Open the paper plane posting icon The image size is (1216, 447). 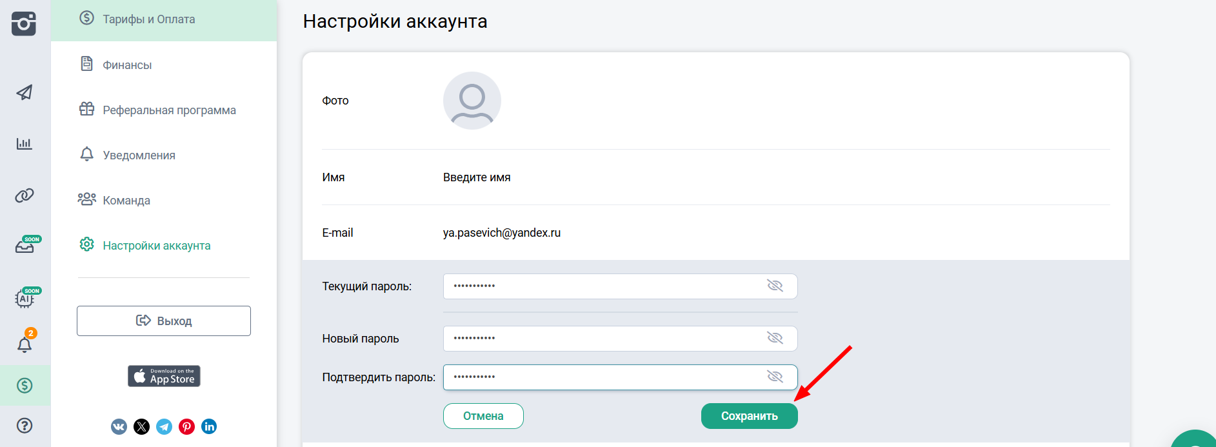click(25, 93)
